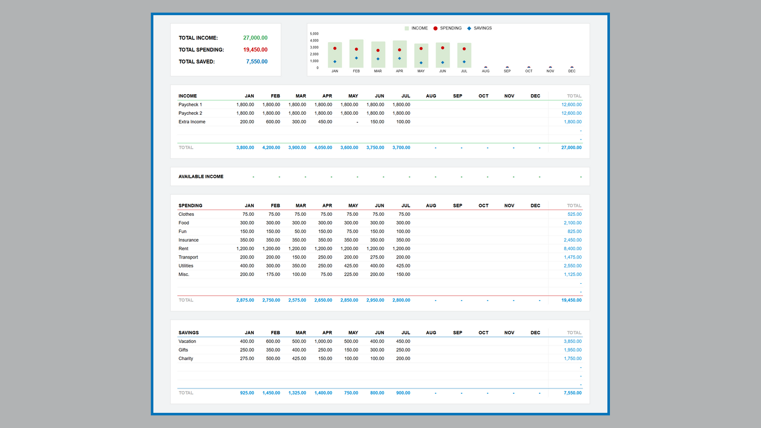Select the Clothes spending row label
The image size is (761, 428).
coord(186,214)
